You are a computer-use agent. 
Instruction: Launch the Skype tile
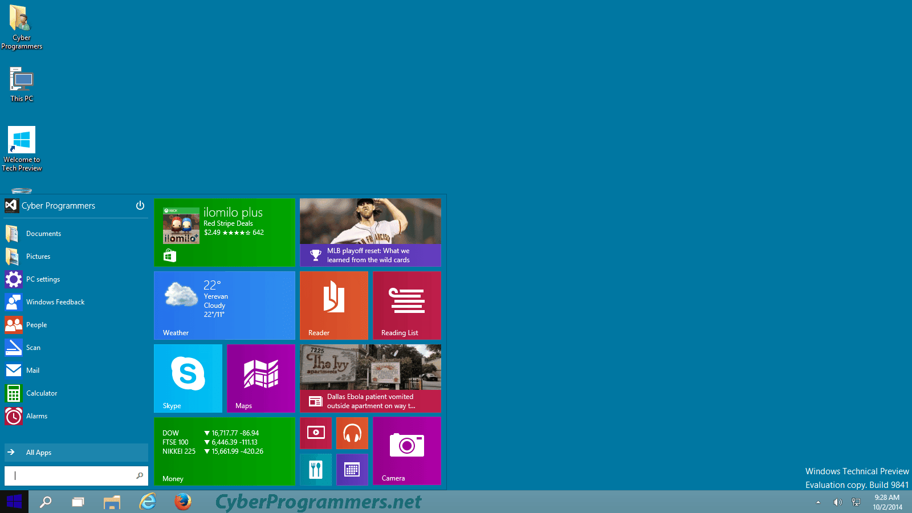188,378
